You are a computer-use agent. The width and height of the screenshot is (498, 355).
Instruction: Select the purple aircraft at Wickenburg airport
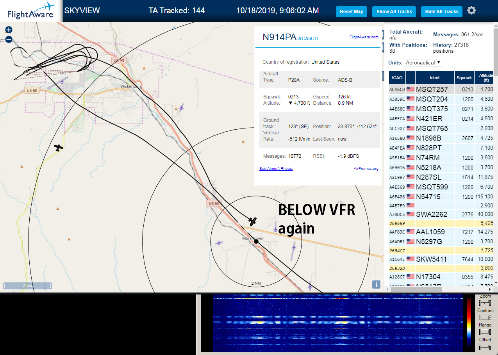coord(62,81)
